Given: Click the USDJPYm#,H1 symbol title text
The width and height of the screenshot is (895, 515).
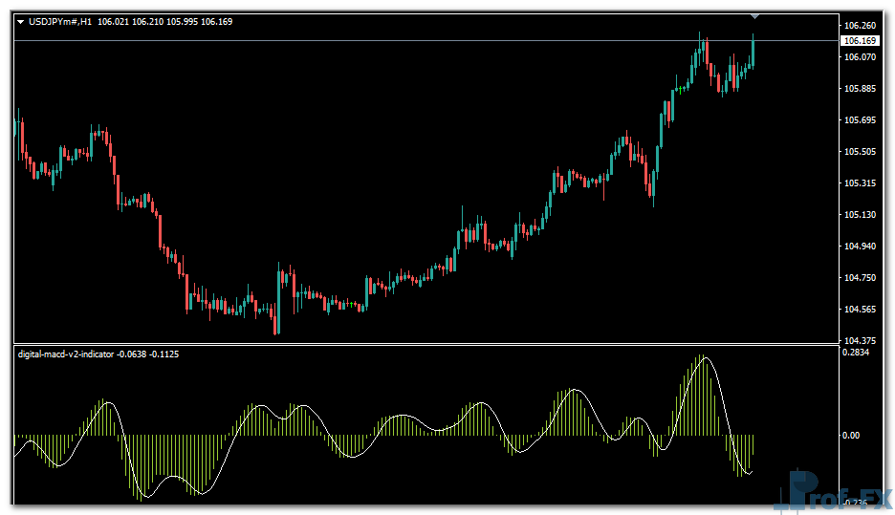Looking at the screenshot, I should tap(61, 22).
